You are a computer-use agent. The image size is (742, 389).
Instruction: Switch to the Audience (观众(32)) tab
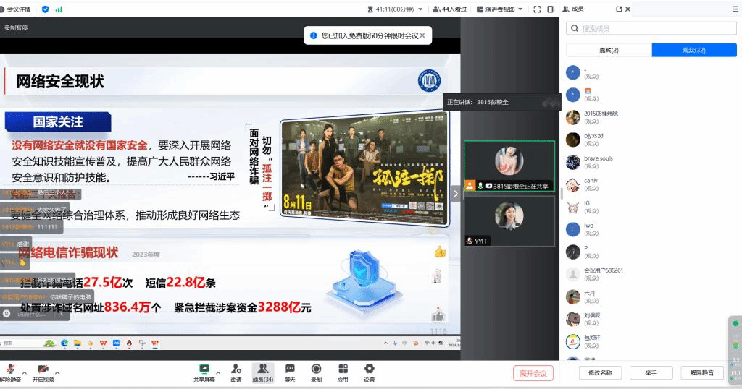pos(694,50)
